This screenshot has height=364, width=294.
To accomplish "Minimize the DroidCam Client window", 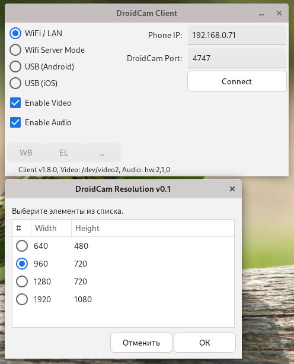I will (x=261, y=14).
